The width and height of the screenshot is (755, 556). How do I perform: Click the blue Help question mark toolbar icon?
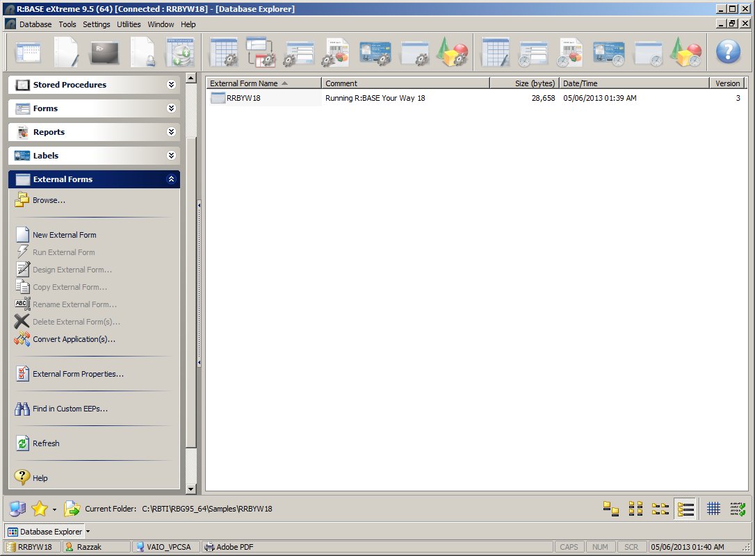point(728,52)
